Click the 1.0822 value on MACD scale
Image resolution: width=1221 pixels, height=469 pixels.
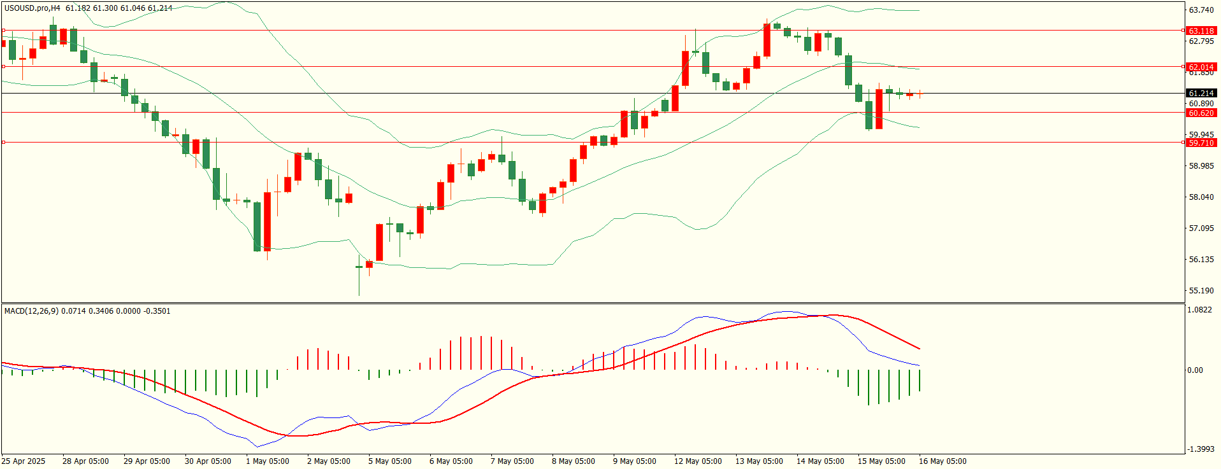1200,310
